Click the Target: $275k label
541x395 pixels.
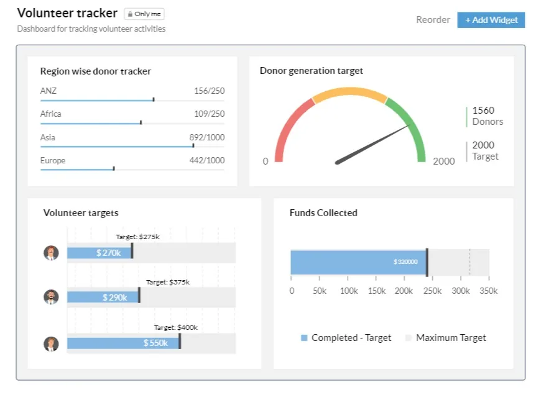(x=137, y=237)
